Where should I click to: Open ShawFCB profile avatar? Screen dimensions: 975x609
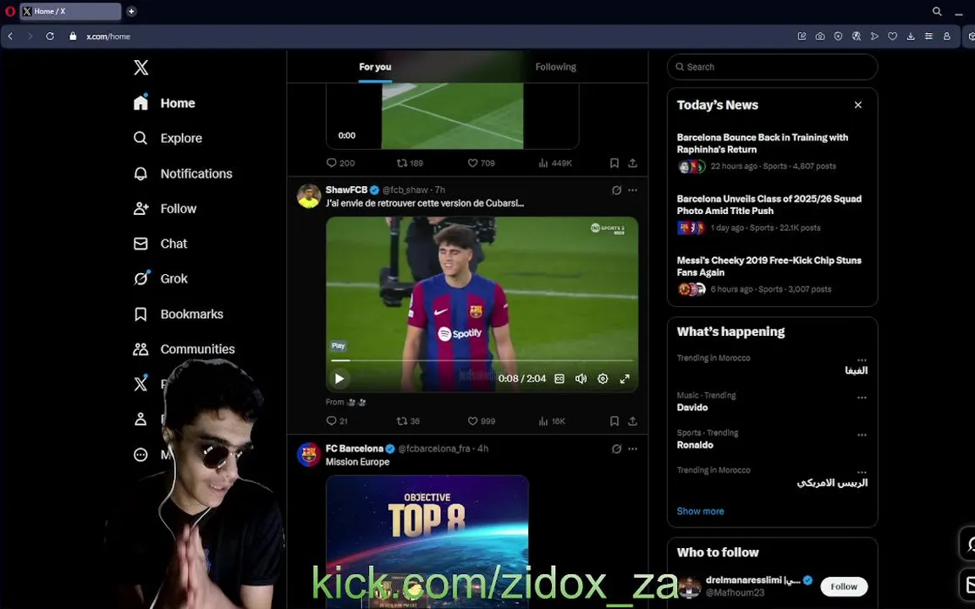308,196
